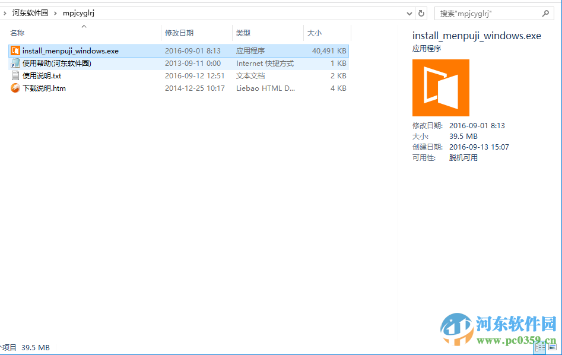The height and width of the screenshot is (355, 562).
Task: Click date 2013-09-11 0:00 cell
Action: (x=193, y=64)
